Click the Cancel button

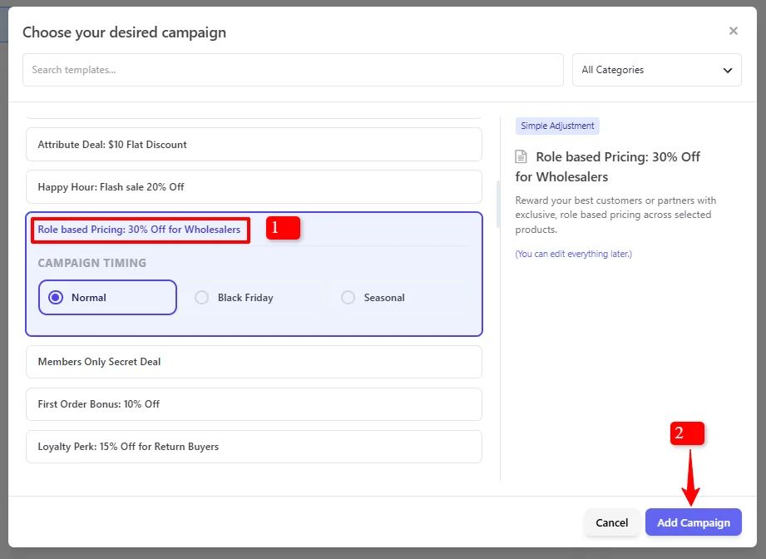(x=611, y=522)
